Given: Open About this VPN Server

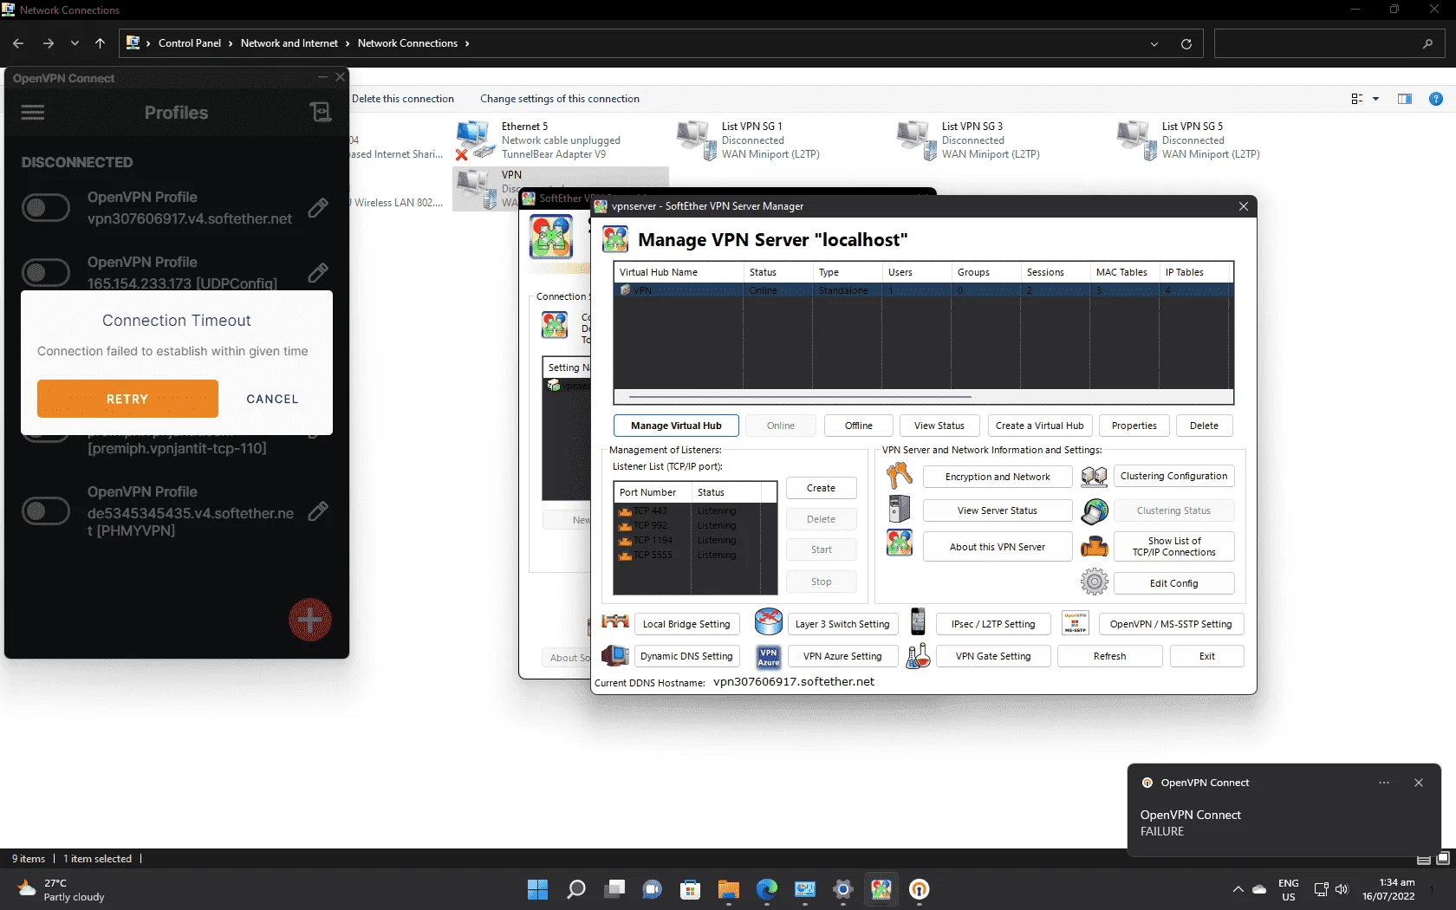Looking at the screenshot, I should (x=998, y=547).
